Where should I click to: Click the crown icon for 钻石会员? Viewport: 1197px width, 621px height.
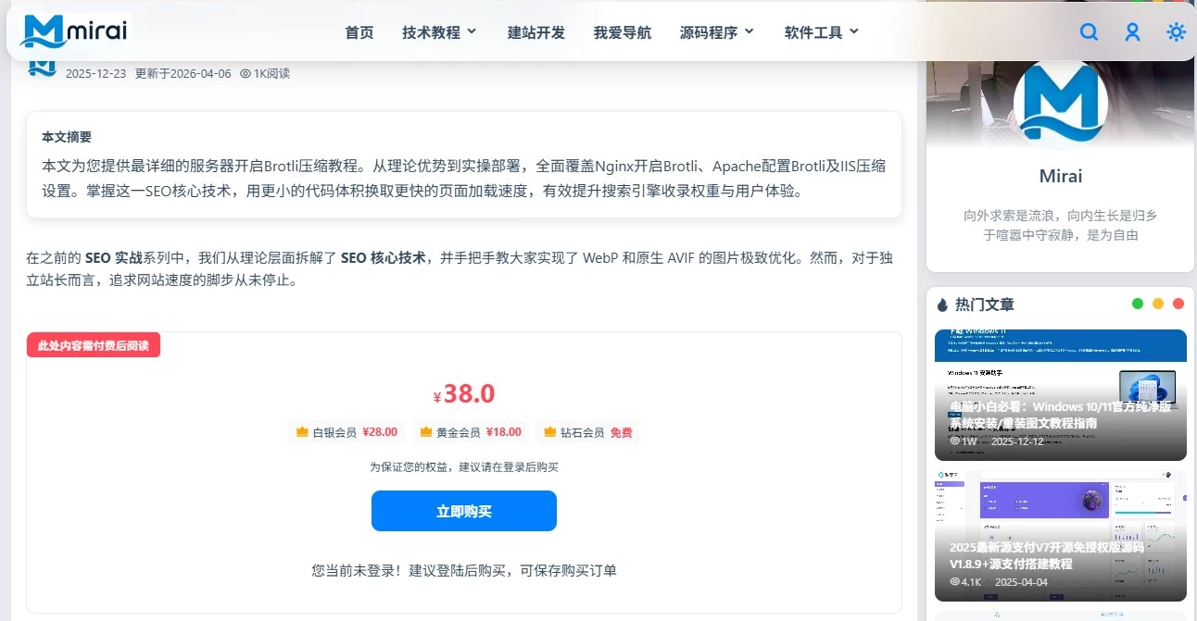click(x=549, y=432)
